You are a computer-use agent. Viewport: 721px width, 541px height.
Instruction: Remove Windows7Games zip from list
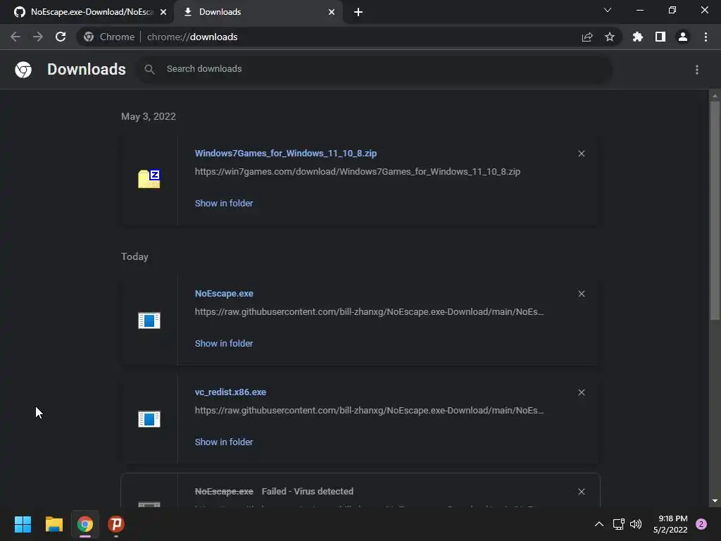[x=581, y=154]
